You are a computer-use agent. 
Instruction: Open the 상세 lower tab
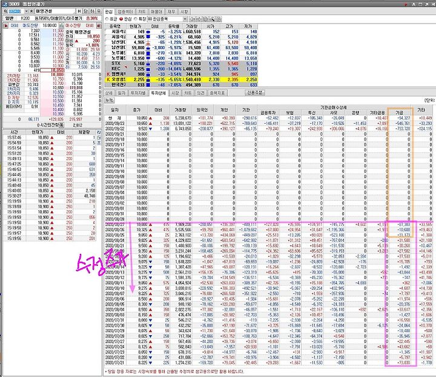(x=109, y=93)
